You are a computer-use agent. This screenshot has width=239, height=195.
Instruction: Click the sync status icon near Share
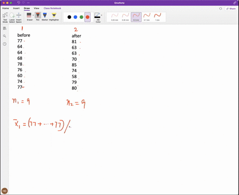[221, 8]
